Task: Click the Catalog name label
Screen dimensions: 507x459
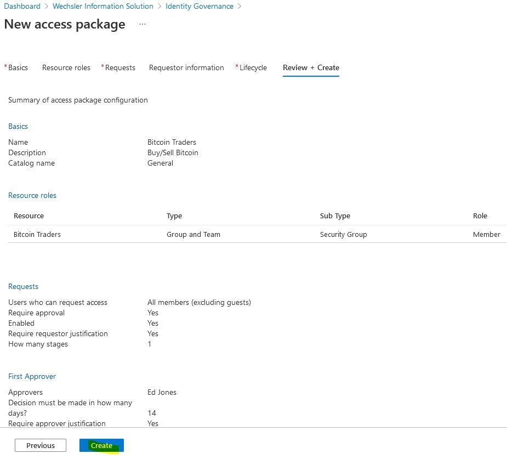Action: point(32,163)
